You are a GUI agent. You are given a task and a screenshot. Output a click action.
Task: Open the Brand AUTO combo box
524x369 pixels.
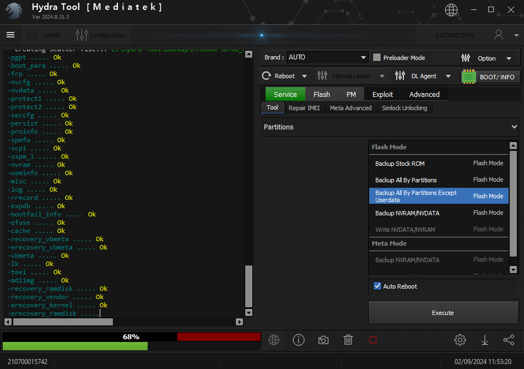pyautogui.click(x=327, y=57)
